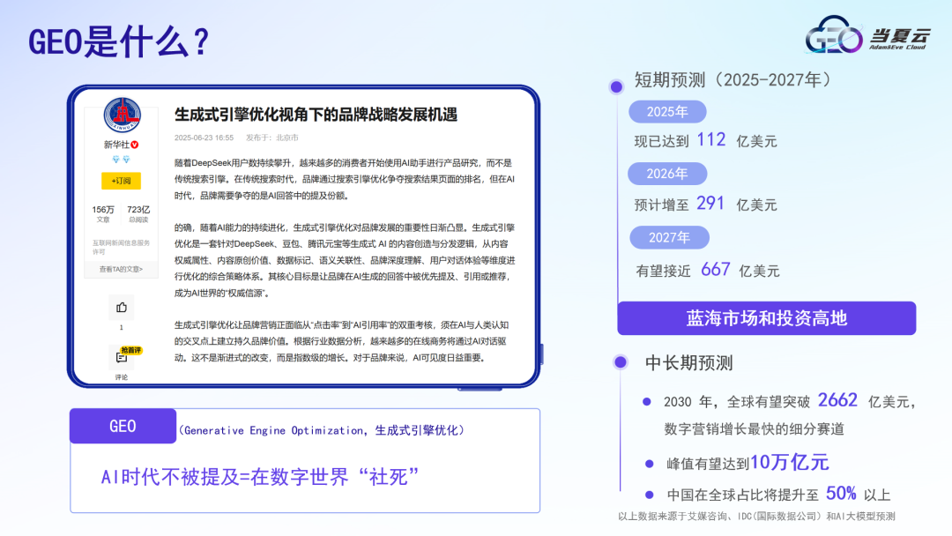This screenshot has width=952, height=536.
Task: Click the 2027年 pill label
Action: (669, 237)
